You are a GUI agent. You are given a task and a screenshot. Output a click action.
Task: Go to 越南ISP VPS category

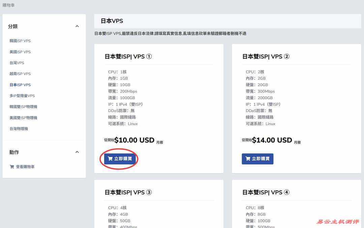20,74
